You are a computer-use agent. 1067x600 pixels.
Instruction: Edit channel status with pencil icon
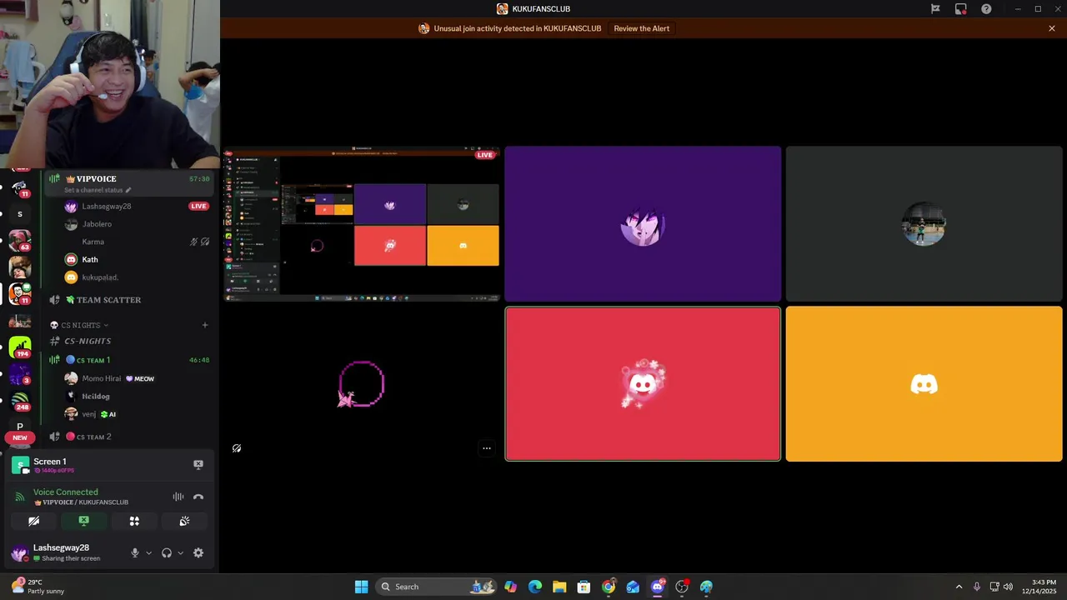(x=128, y=190)
